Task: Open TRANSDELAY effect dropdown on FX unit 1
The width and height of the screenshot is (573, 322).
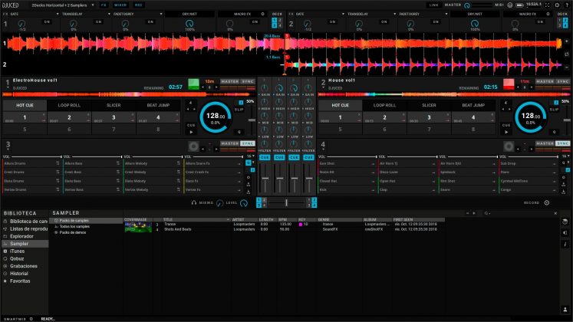Action: click(x=109, y=14)
